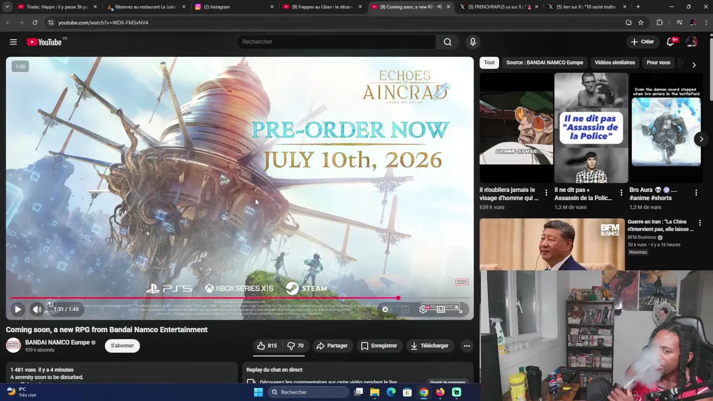The image size is (713, 401).
Task: Download video with Télécharger
Action: tap(429, 346)
